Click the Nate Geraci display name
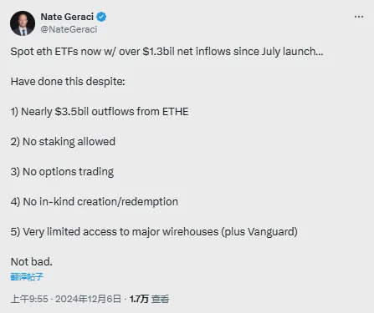The image size is (374, 313). 67,17
